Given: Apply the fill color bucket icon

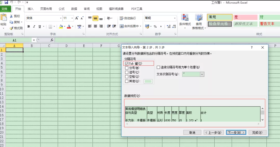Looking at the screenshot, I should [x=61, y=27].
